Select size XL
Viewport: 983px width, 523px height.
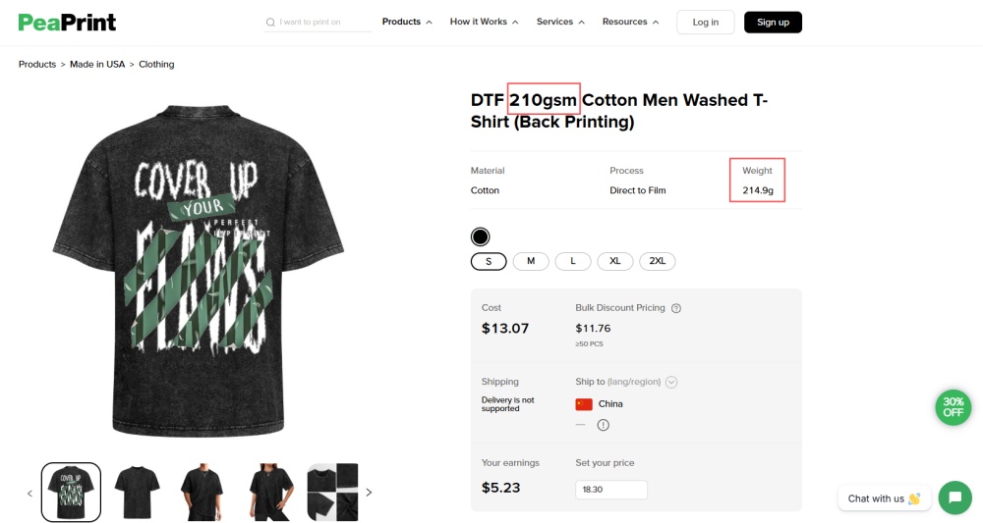click(615, 261)
